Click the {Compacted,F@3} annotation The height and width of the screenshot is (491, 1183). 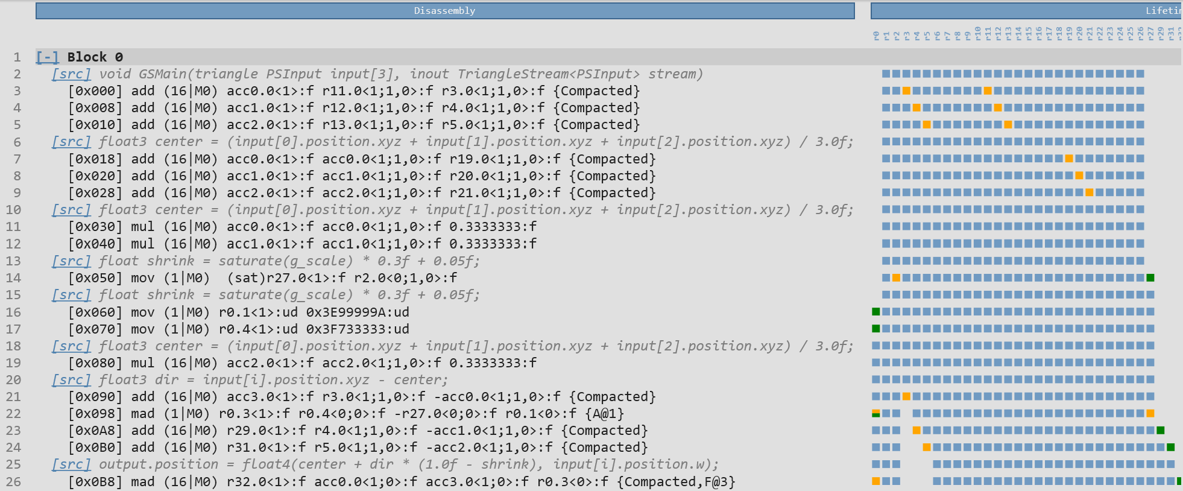[676, 482]
